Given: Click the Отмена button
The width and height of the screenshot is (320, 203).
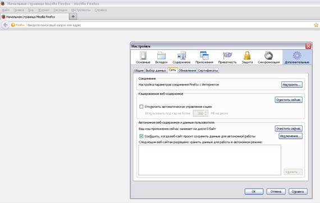Looking at the screenshot, I should 276,192.
